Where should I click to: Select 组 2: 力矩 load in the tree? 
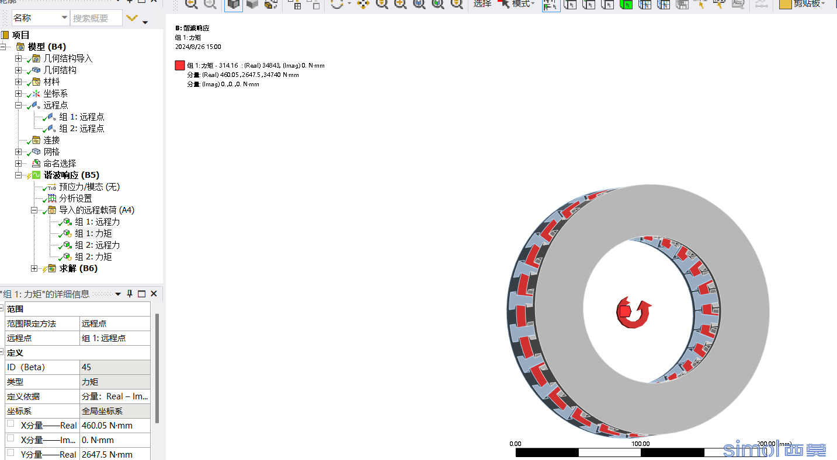93,257
